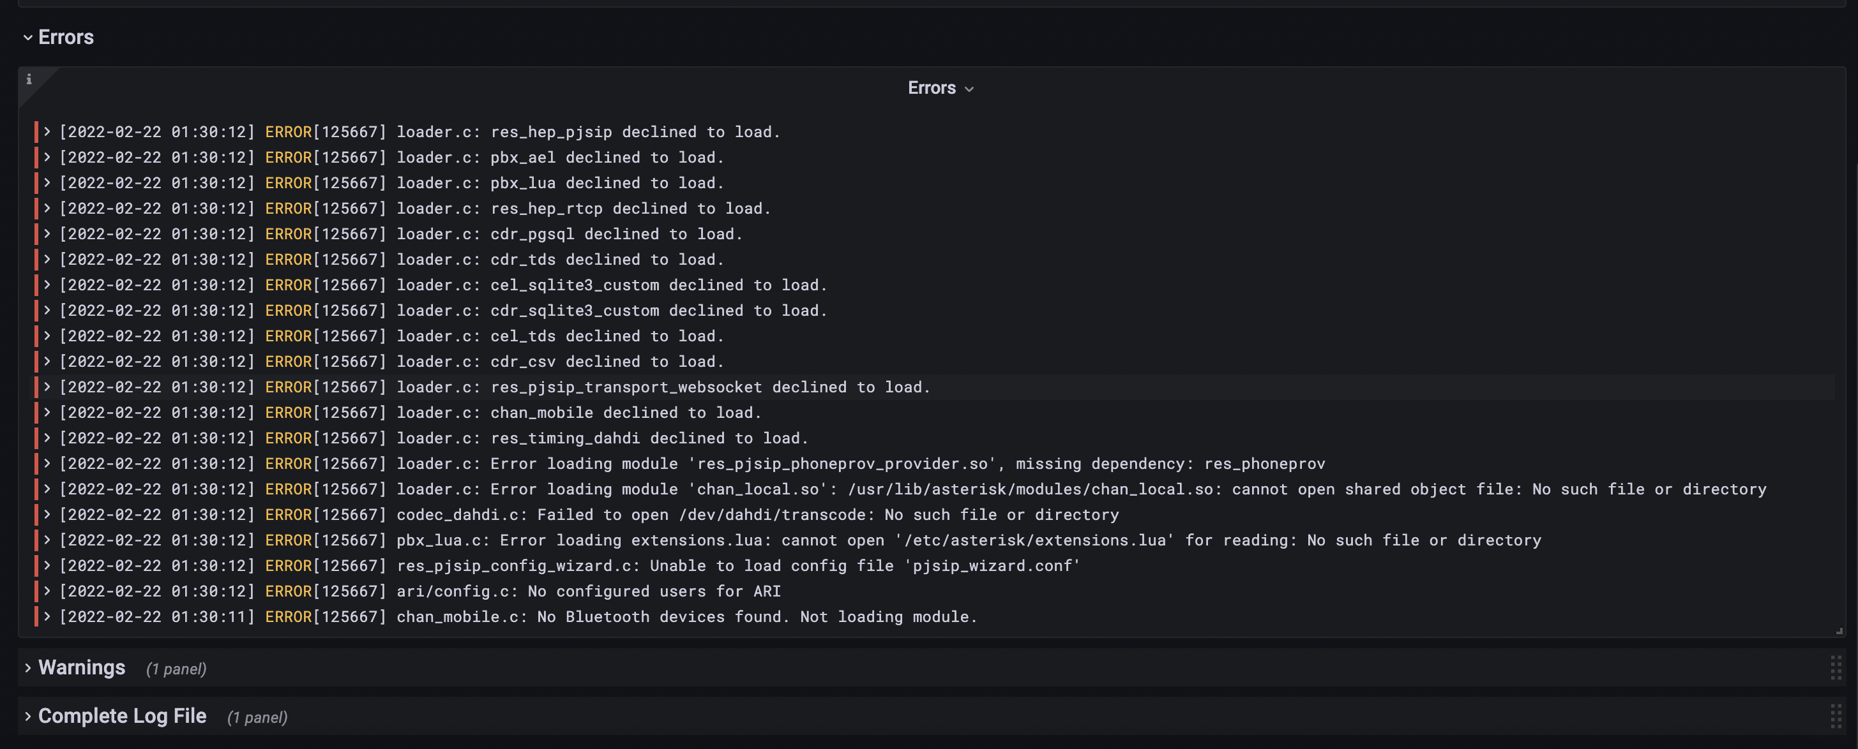Expand the res_timing_dahdi log entry chevron
Image resolution: width=1858 pixels, height=749 pixels.
[47, 438]
